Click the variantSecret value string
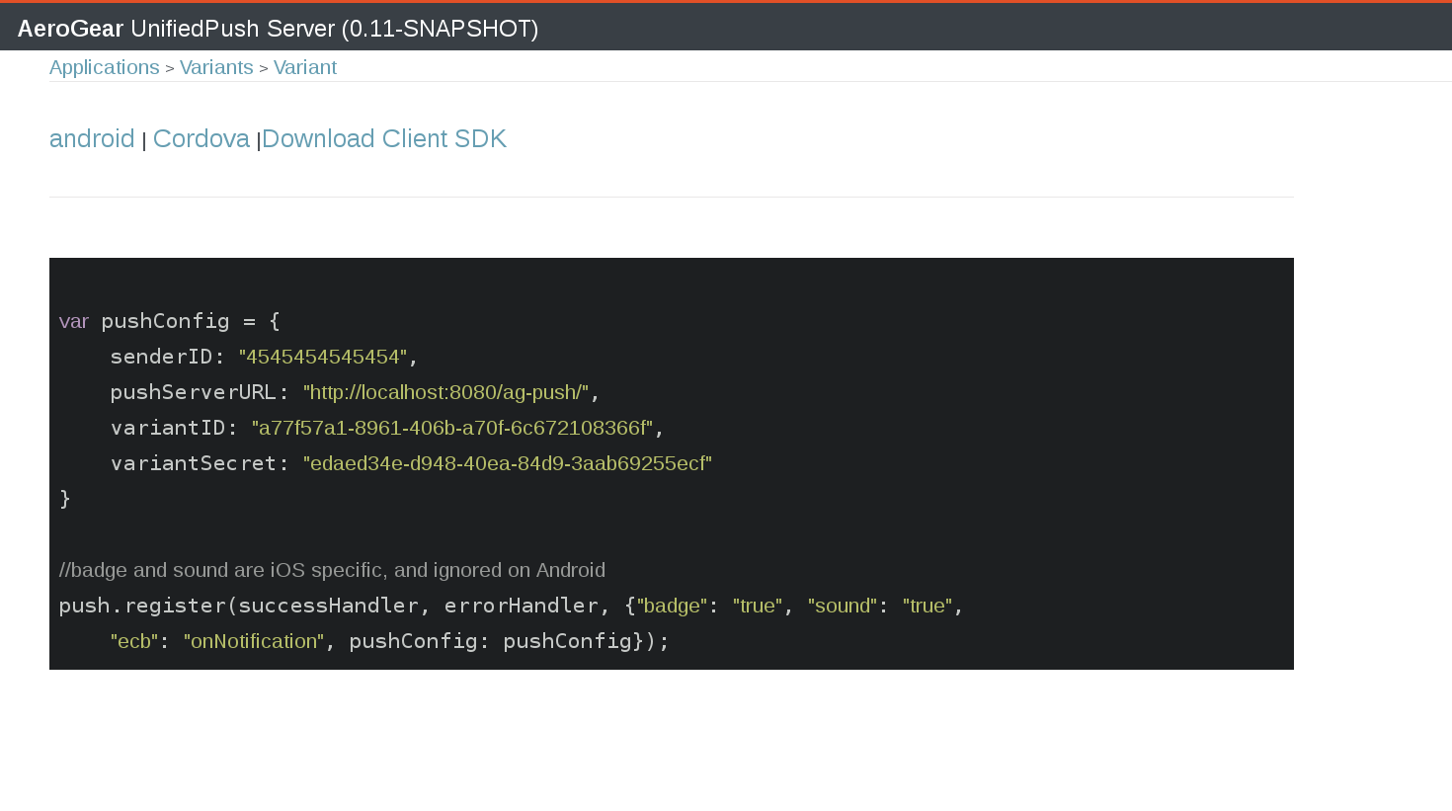Image resolution: width=1452 pixels, height=811 pixels. [x=507, y=463]
